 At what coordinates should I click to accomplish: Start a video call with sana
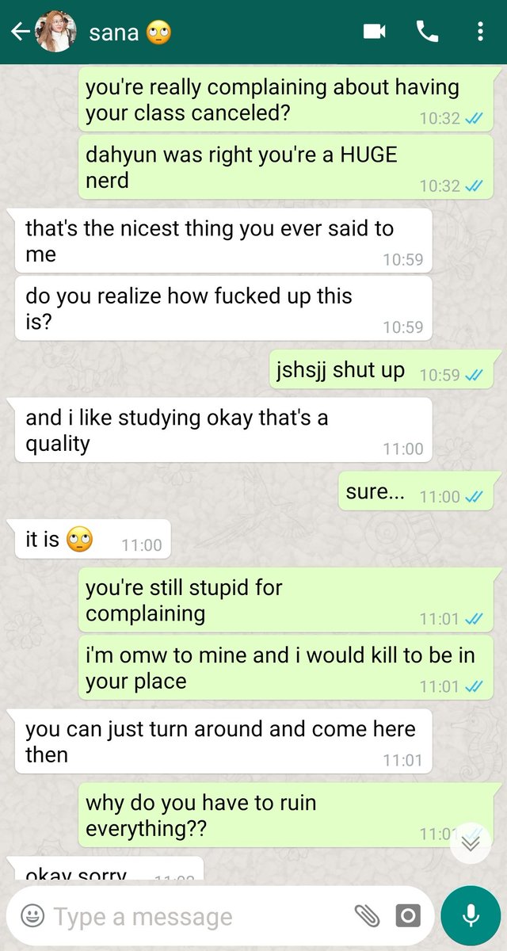pyautogui.click(x=374, y=32)
